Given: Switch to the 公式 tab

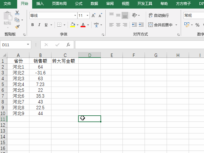Looking at the screenshot, I should 79,3.
